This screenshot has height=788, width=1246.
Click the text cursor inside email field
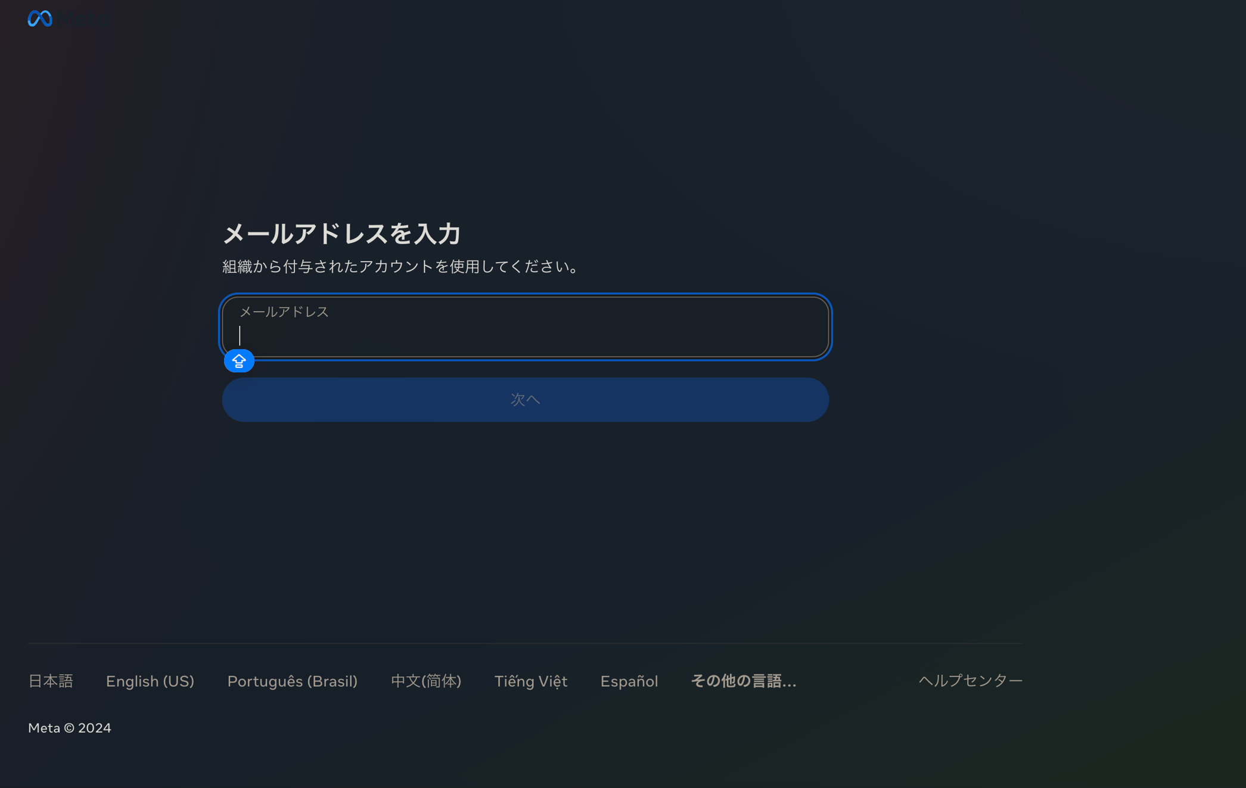point(240,335)
